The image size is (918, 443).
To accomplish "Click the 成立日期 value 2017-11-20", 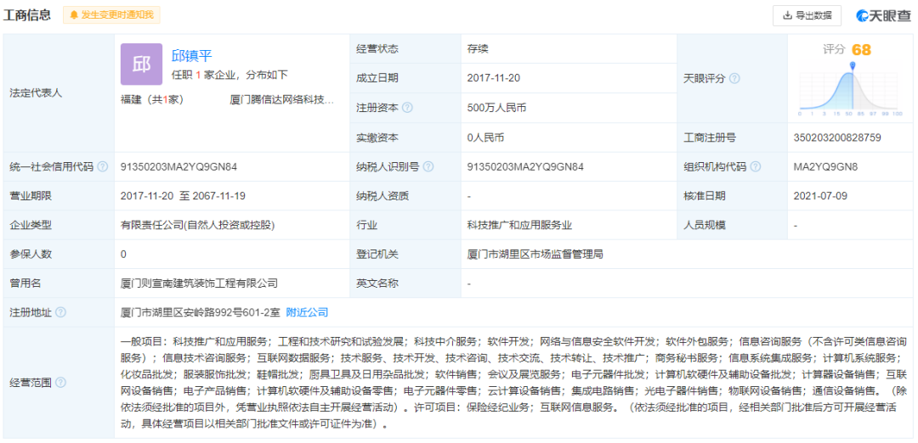I will tap(495, 78).
